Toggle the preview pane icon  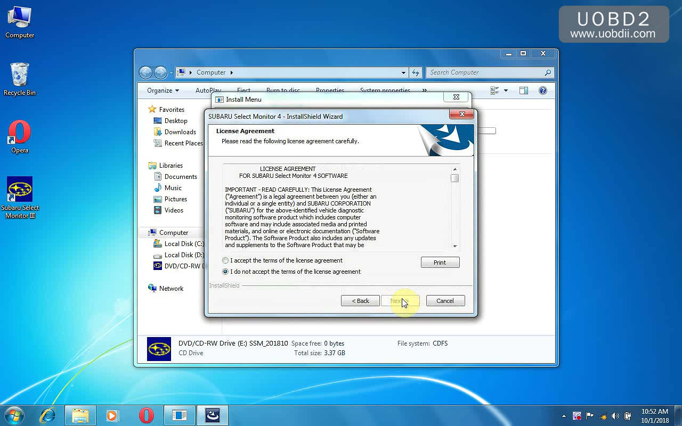coord(523,91)
